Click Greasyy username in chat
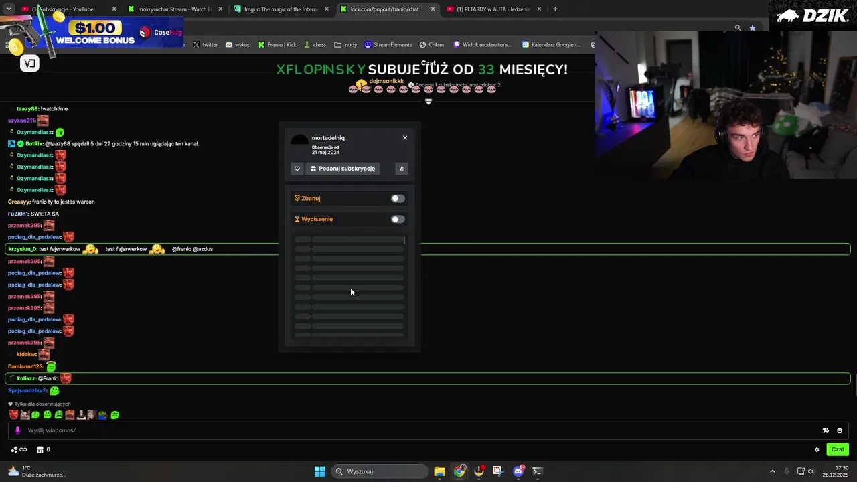Viewport: 857px width, 482px height. (x=19, y=202)
